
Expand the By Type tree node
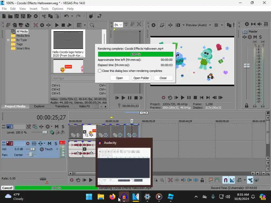pyautogui.click(x=8, y=40)
